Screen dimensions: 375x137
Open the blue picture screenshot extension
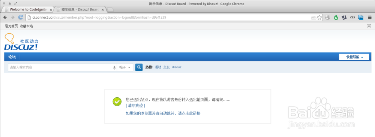(x=361, y=18)
